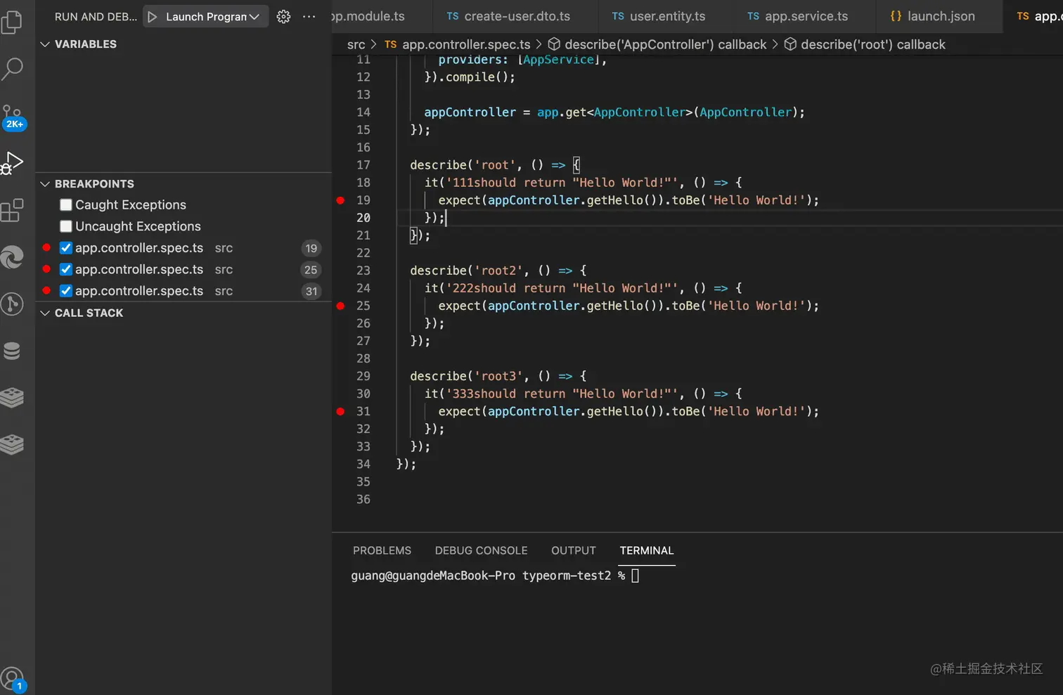Open the Accounts icon in activity bar

pos(13,679)
